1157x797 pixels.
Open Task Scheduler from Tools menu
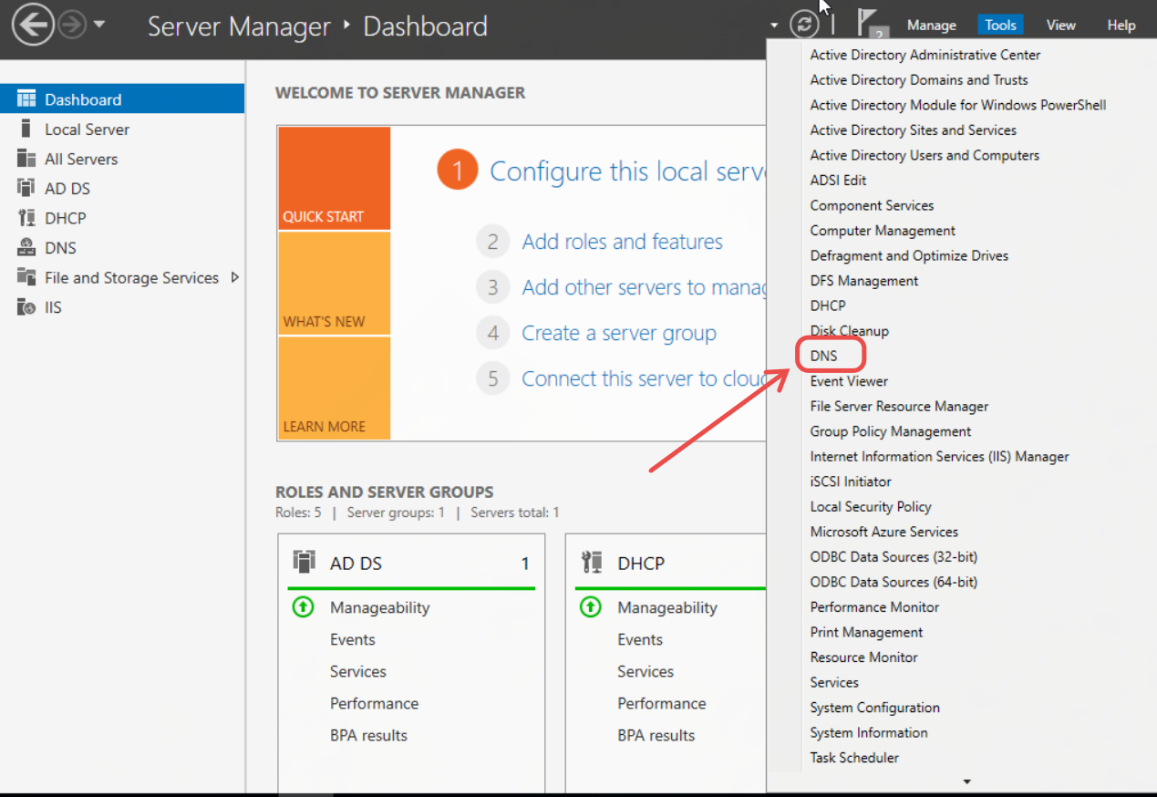[854, 758]
